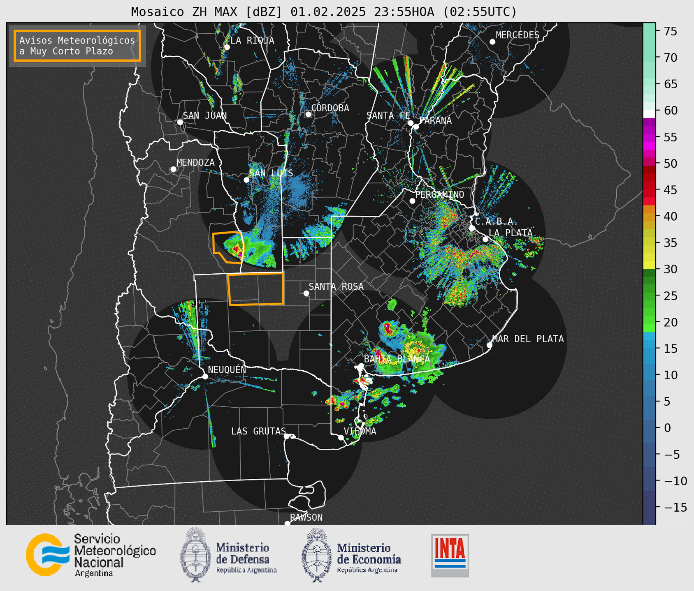
Task: Click the Avisos Meteorológicos a Muy Corto Plazo legend box
Action: click(77, 46)
